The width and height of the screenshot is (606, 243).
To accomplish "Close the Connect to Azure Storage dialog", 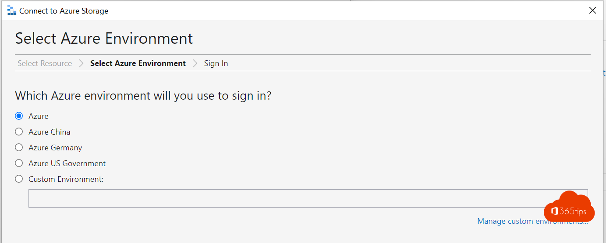I will (x=592, y=10).
